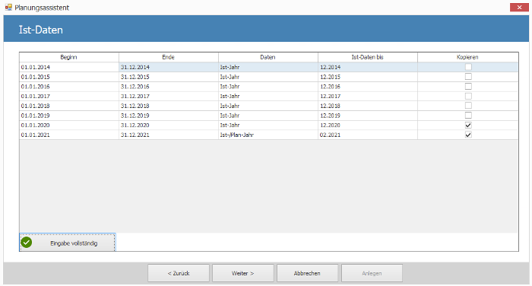Cancel the wizard with Abbrechen
This screenshot has height=286, width=532.
(307, 273)
